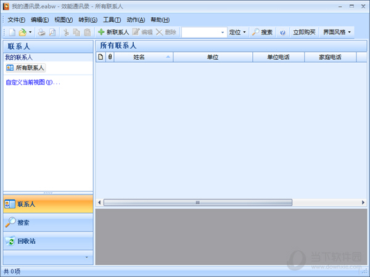The image size is (370, 277).
Task: Maximize the window
Action: pyautogui.click(x=352, y=7)
